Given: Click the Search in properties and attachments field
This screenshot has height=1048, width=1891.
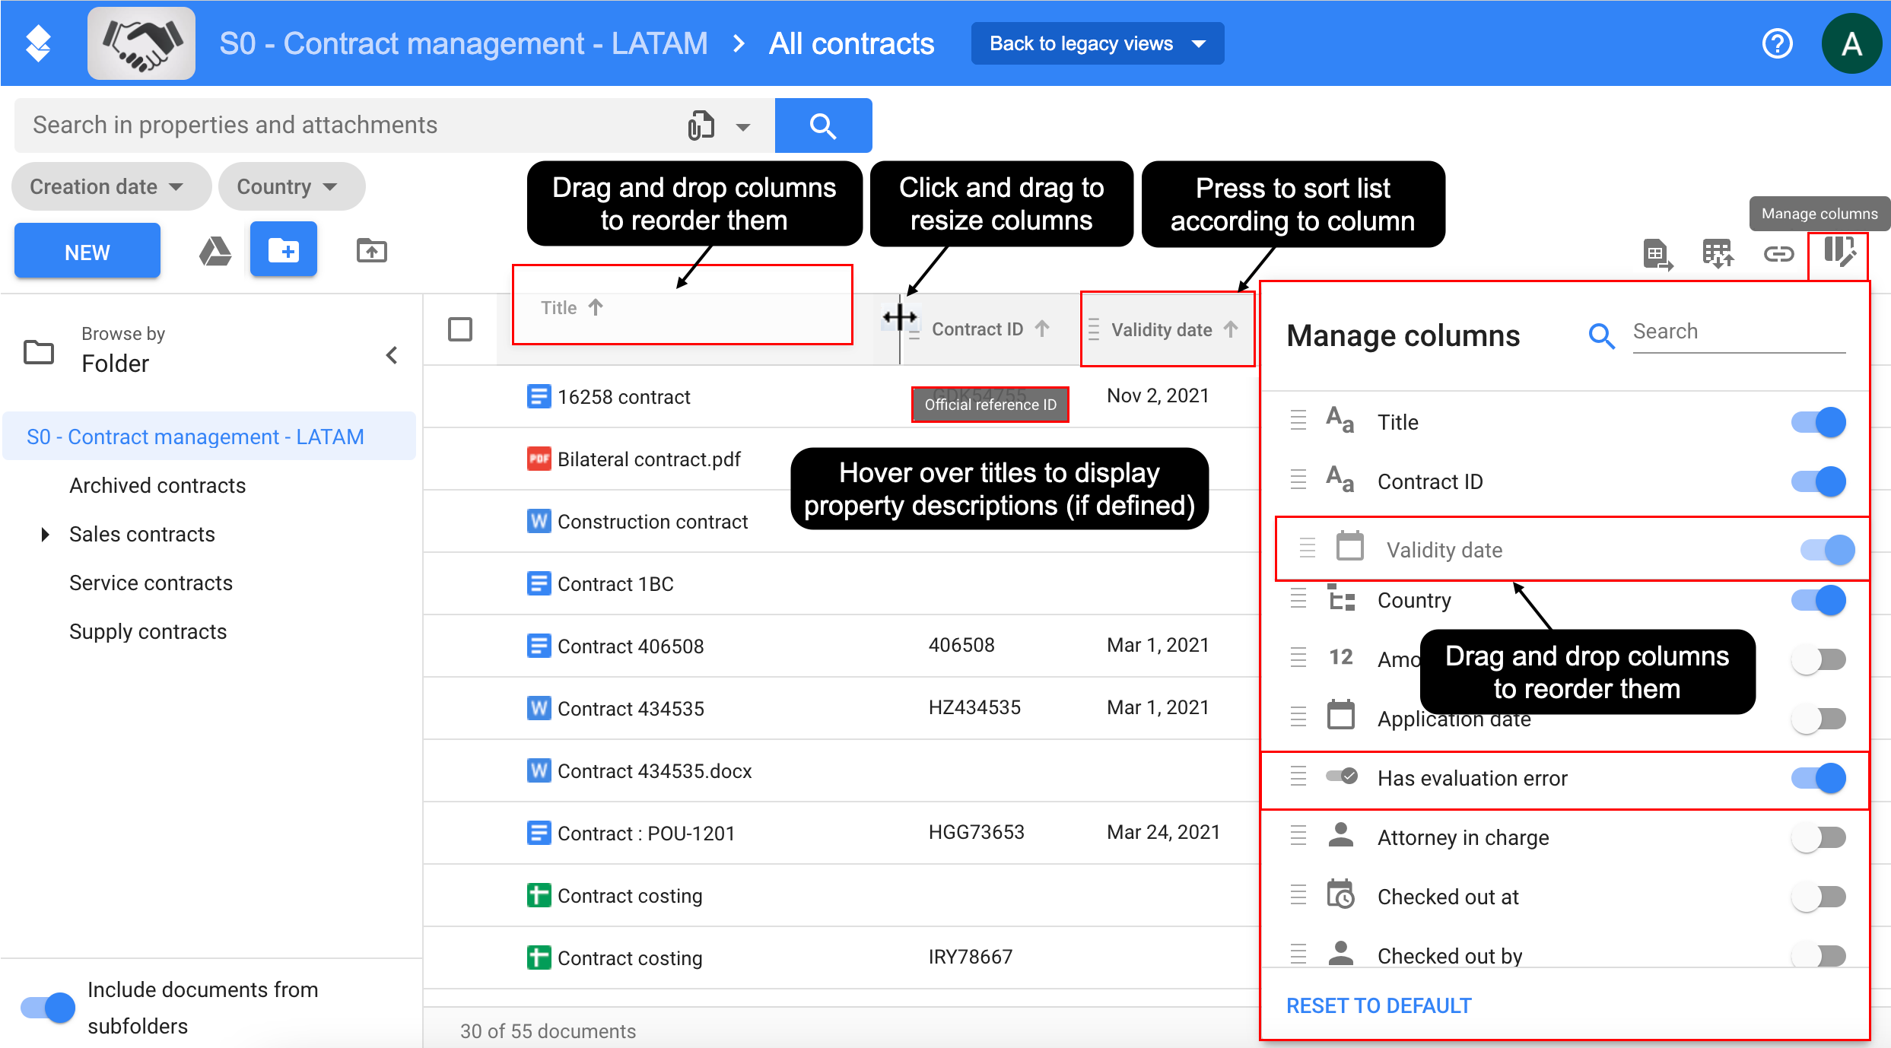Looking at the screenshot, I should coord(350,125).
